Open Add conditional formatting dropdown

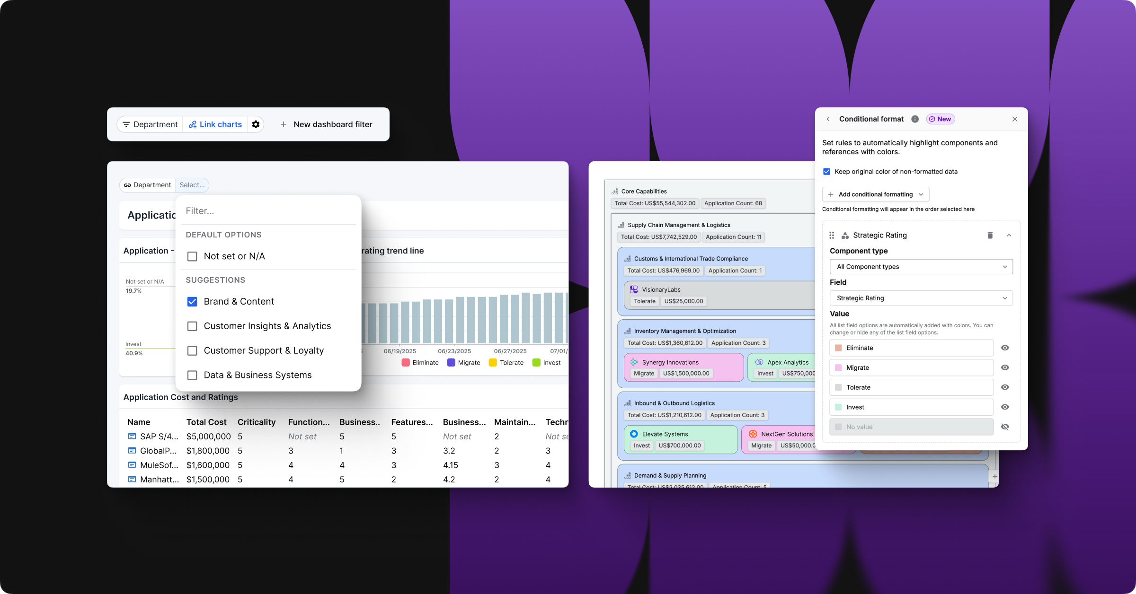click(876, 194)
